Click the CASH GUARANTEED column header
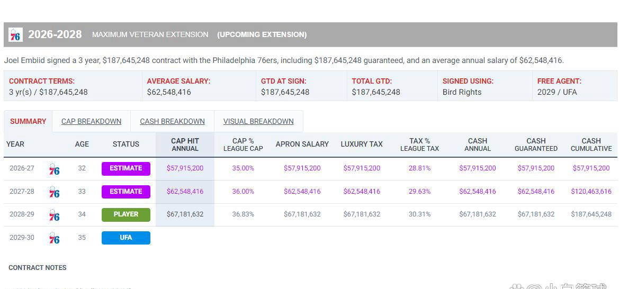The height and width of the screenshot is (289, 619). click(536, 144)
